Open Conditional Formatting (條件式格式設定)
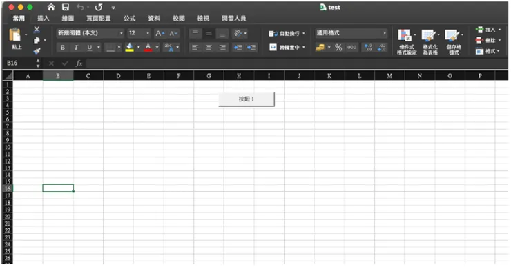The image size is (511, 267). (407, 41)
